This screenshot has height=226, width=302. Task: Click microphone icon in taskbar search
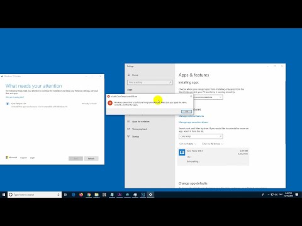pos(59,195)
